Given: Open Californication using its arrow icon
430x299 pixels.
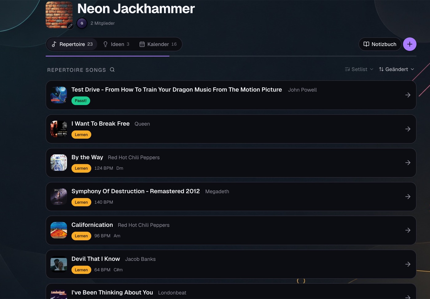Looking at the screenshot, I should (408, 230).
